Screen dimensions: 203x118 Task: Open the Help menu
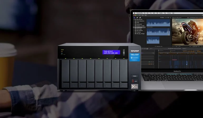(173, 13)
